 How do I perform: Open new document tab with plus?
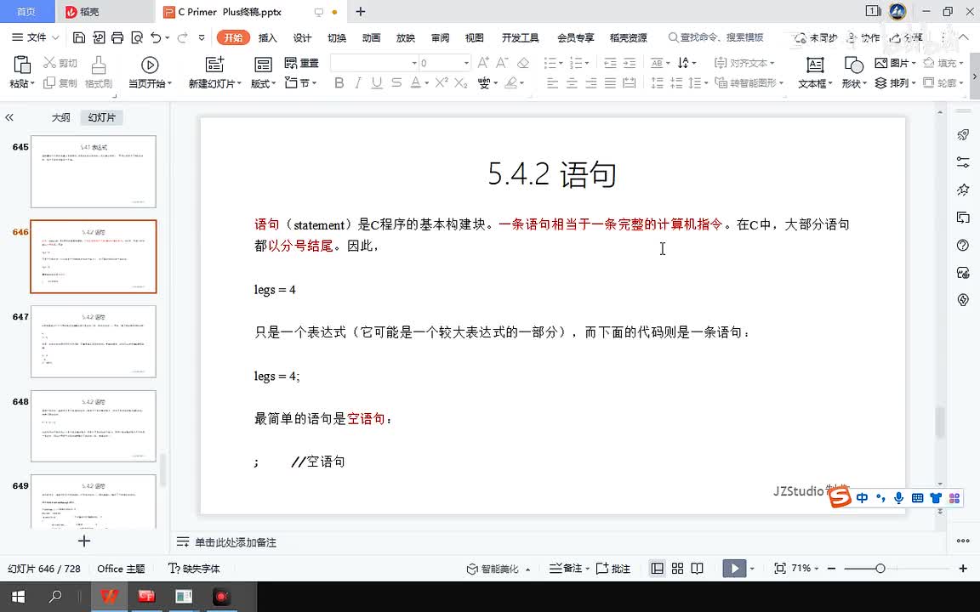[x=360, y=11]
